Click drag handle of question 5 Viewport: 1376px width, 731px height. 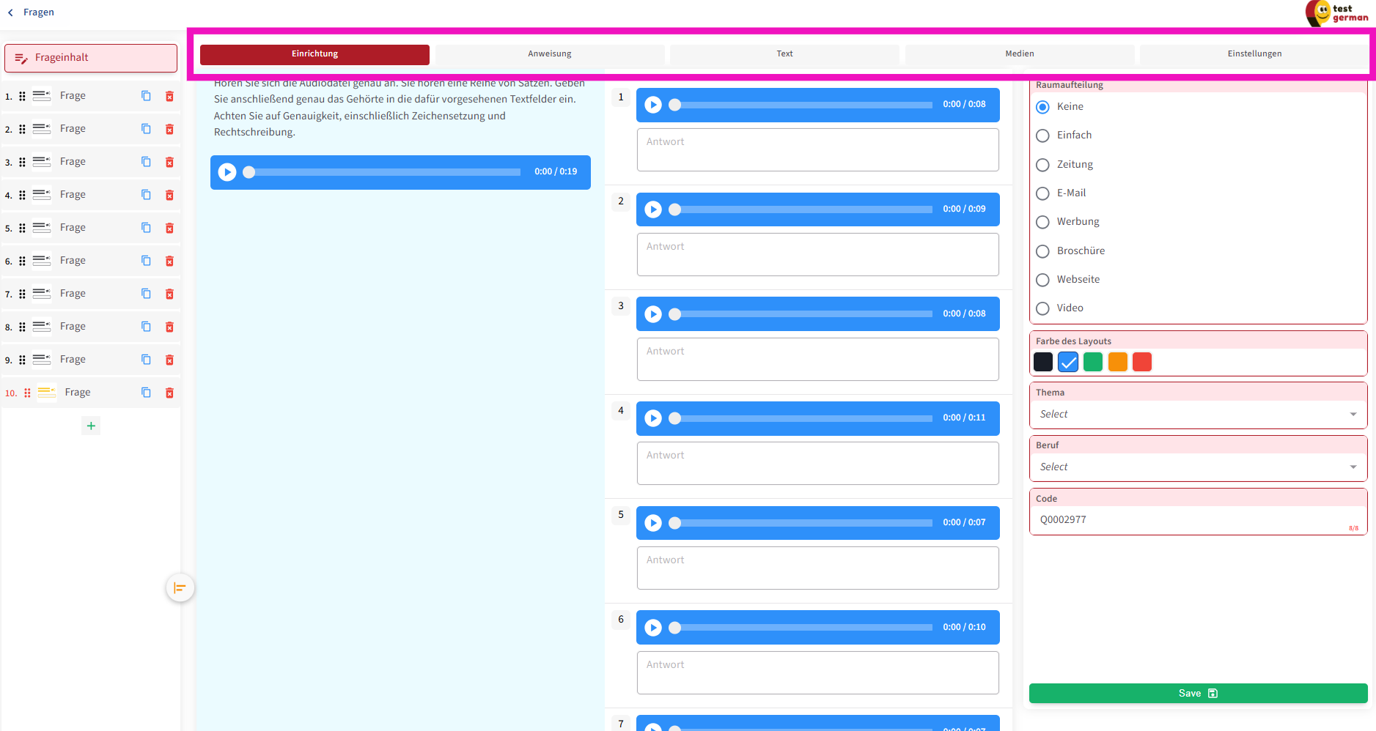point(22,228)
